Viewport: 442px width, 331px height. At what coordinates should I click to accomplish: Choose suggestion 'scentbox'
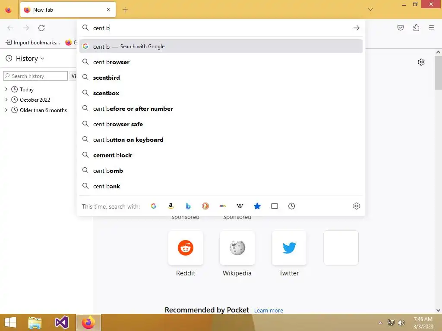point(221,93)
